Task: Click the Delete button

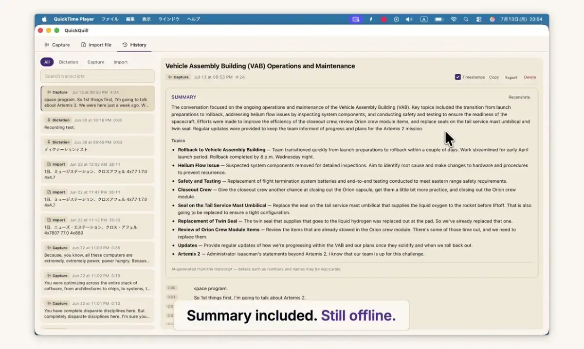Action: 530,77
